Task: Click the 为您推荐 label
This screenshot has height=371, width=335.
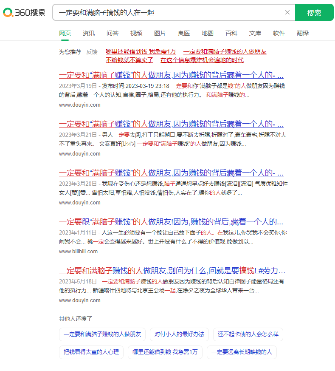Action: point(70,52)
